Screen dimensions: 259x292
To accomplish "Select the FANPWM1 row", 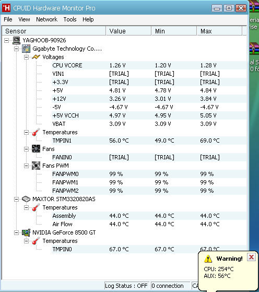I will (149, 182).
